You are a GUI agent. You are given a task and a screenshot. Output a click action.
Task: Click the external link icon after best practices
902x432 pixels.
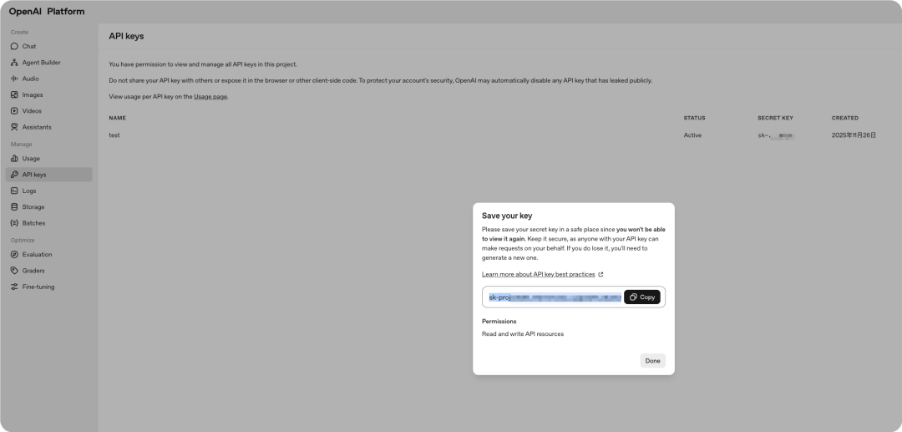[600, 274]
